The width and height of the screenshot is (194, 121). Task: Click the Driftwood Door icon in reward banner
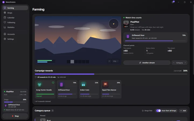(x=128, y=36)
